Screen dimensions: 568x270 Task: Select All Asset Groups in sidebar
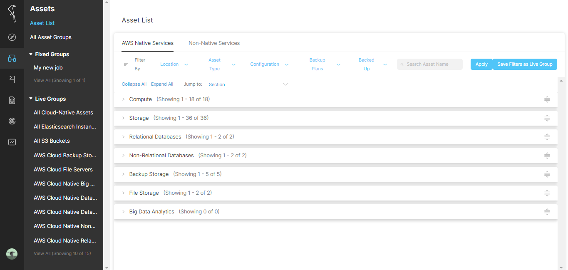pyautogui.click(x=51, y=37)
